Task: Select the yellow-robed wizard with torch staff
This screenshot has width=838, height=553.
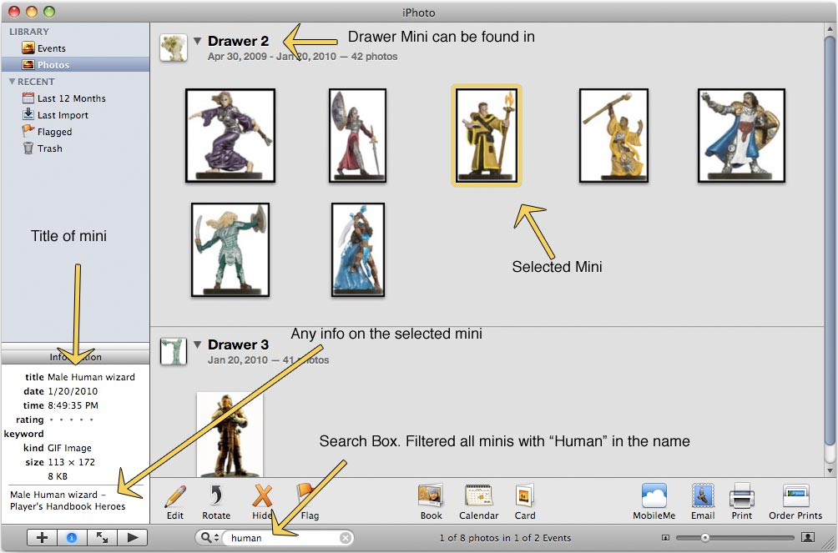Action: (487, 136)
